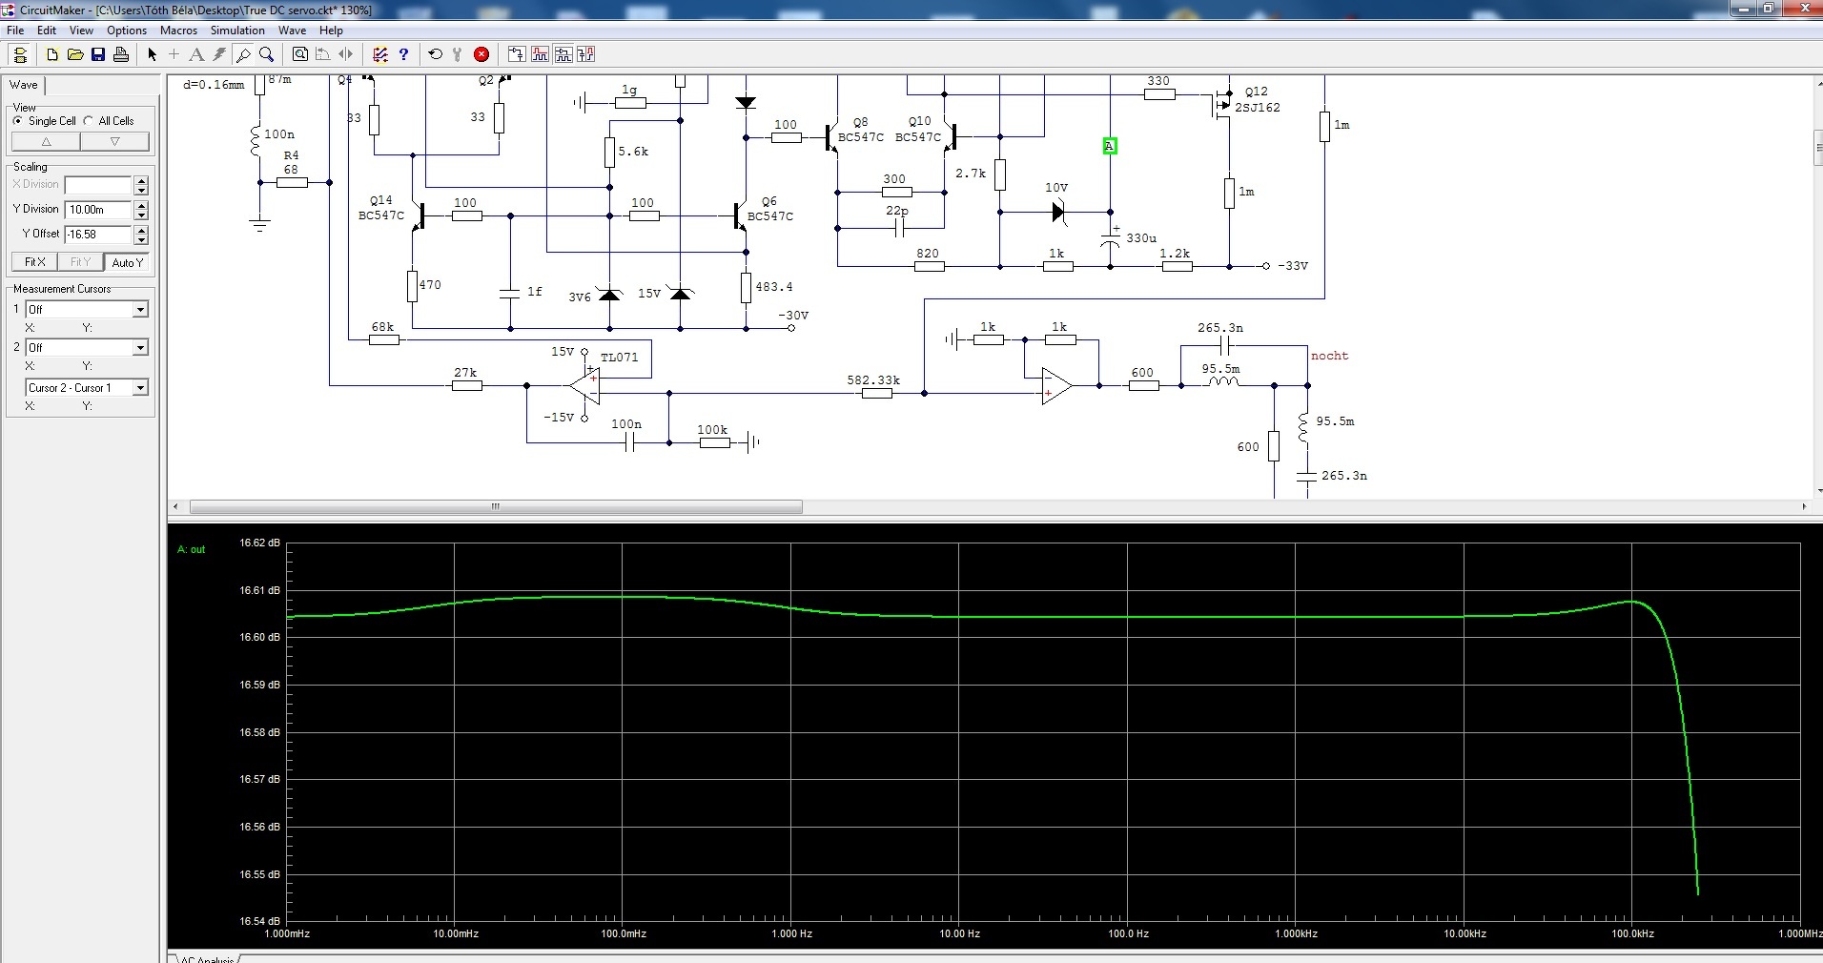Viewport: 1823px width, 963px height.
Task: Open a file with the folder icon
Action: pyautogui.click(x=75, y=55)
